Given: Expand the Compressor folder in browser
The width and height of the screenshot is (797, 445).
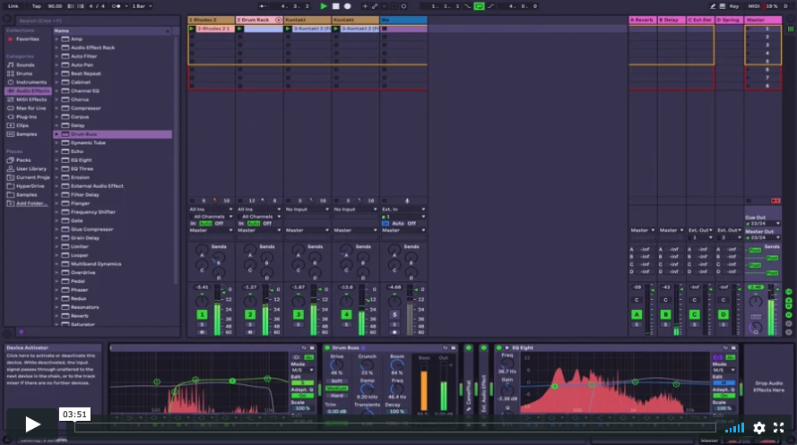Looking at the screenshot, I should pos(56,108).
